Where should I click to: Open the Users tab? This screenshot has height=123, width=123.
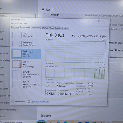tap(51, 28)
